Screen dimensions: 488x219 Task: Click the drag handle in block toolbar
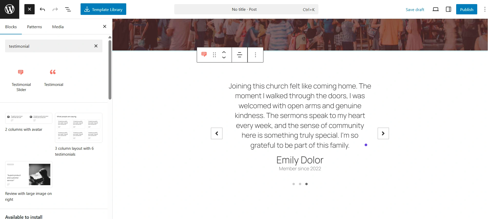point(214,55)
